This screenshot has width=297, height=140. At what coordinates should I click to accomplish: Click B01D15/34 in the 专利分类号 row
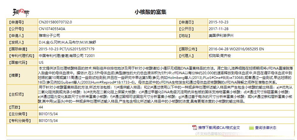click(48, 120)
